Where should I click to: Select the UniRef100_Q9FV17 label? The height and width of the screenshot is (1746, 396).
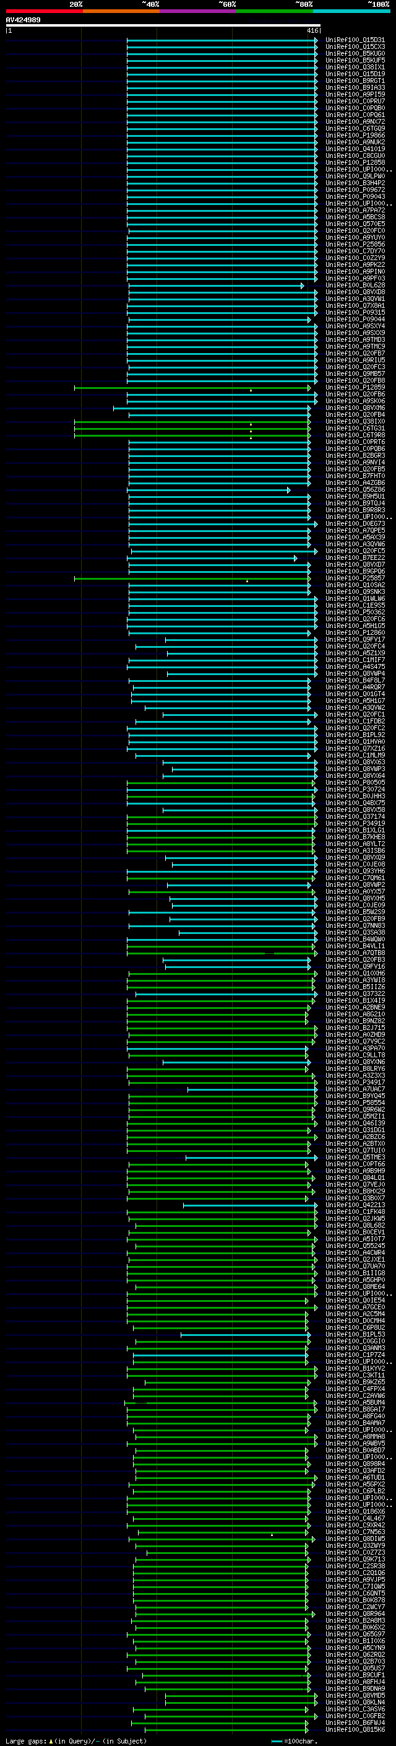tap(355, 639)
